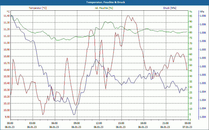Click temperature axis value '10,70'
The width and height of the screenshot is (209, 130).
click(x=7, y=63)
